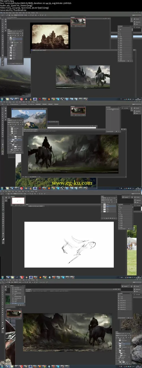
Task: Open Properties panel button in rocks-photo screenshot
Action: point(125,286)
